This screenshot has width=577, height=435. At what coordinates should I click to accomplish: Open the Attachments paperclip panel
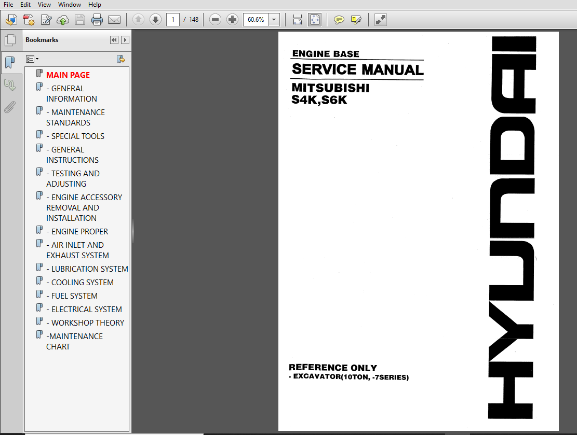tap(10, 107)
